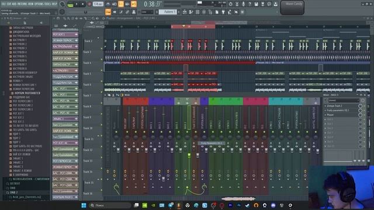The image size is (374, 210).
Task: Toggle auto-scrolling arrow icon
Action: point(115,12)
